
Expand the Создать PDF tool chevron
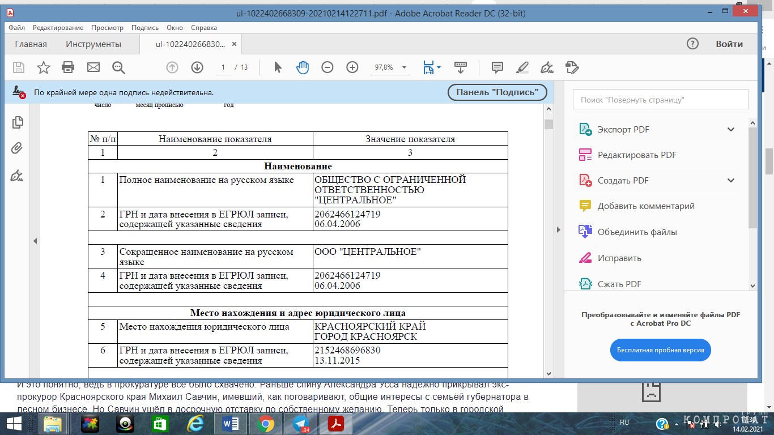tap(731, 180)
